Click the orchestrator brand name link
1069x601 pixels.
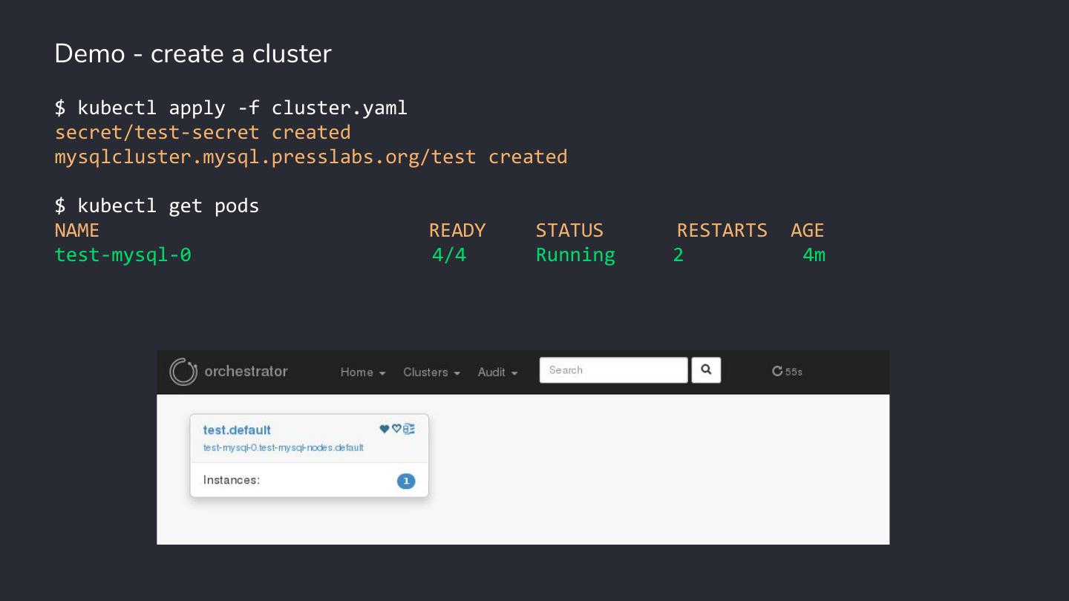(246, 372)
